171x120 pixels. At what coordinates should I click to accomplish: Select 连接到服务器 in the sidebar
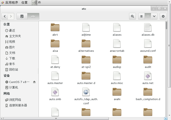[x=16, y=105]
